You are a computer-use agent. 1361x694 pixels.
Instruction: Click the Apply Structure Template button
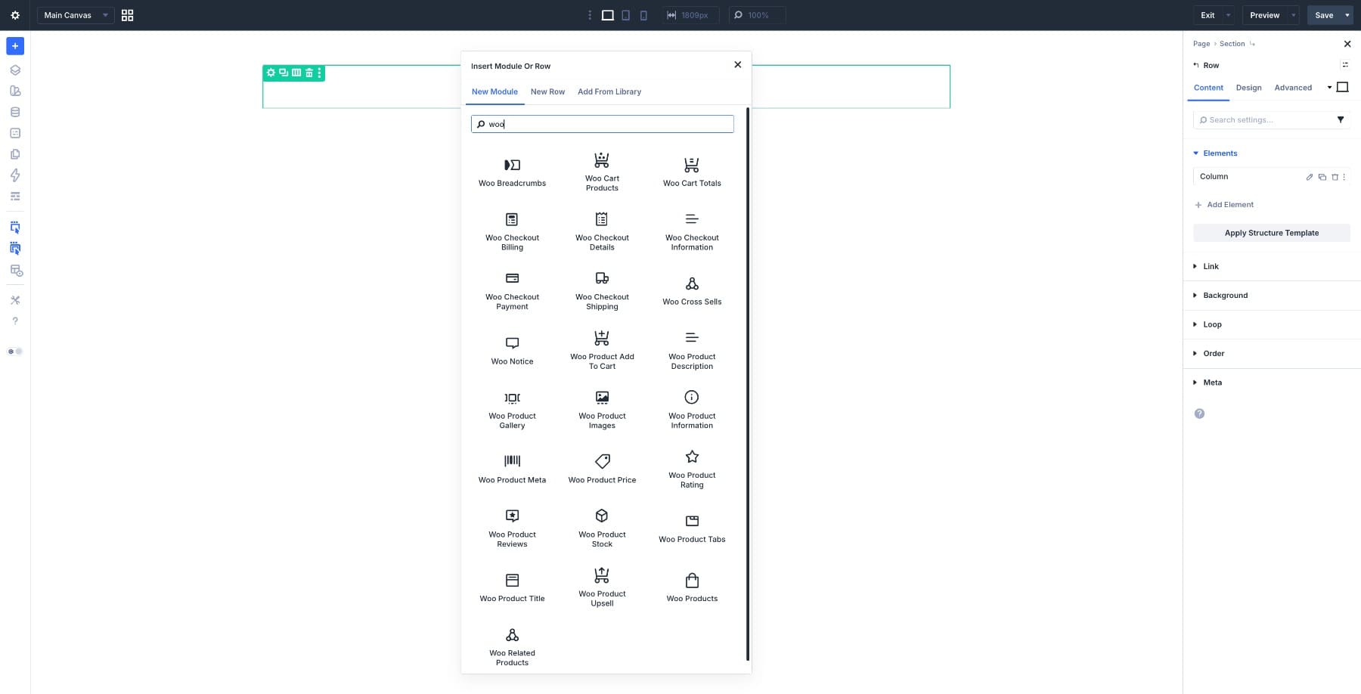pos(1271,233)
